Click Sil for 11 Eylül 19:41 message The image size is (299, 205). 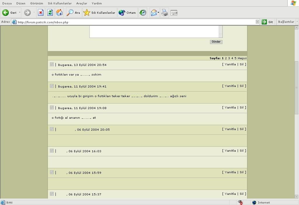pos(241,86)
